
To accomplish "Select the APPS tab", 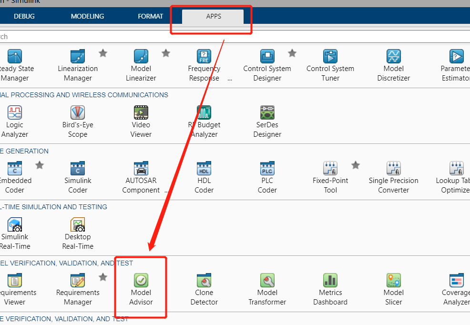I will [x=213, y=17].
